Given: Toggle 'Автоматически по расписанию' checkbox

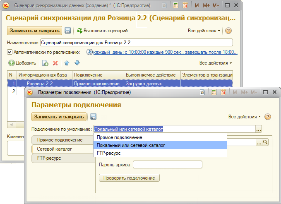Looking at the screenshot, I should (10, 52).
